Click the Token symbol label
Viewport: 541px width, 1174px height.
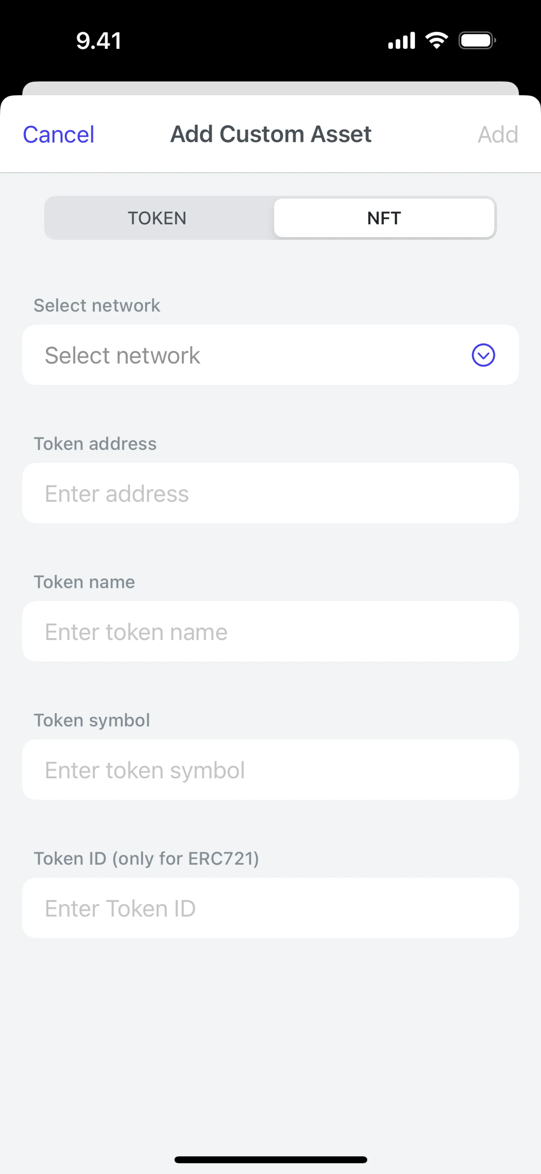coord(92,720)
